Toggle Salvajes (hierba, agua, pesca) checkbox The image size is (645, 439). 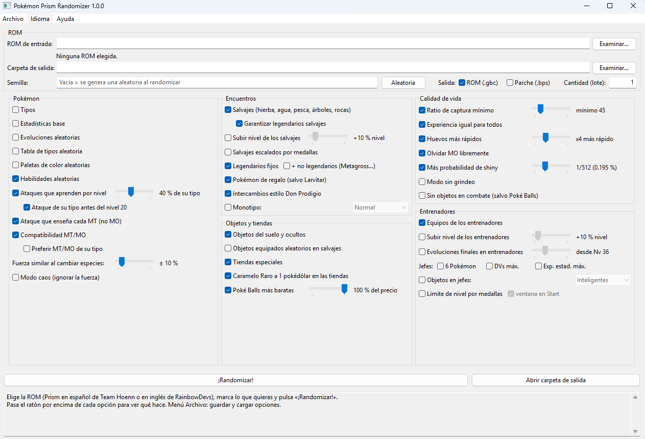(228, 110)
